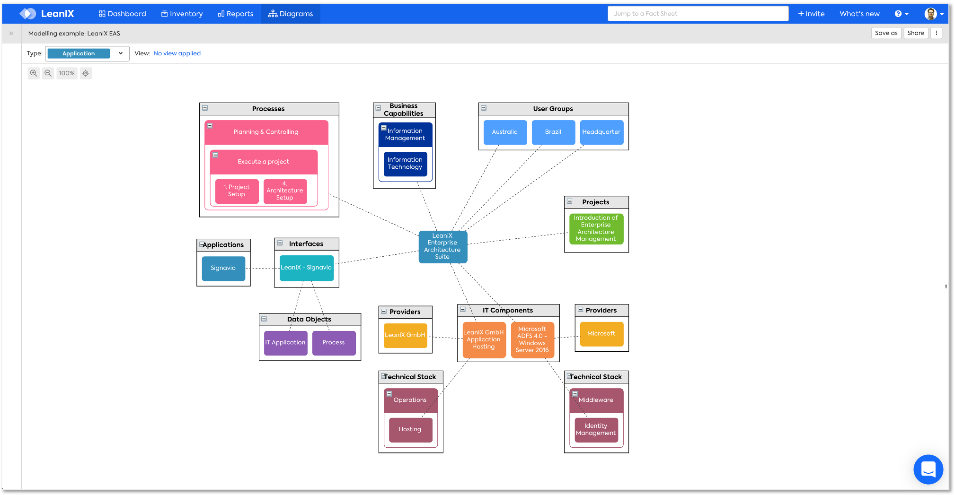
Task: Select the Microsoft provider node
Action: (x=601, y=334)
